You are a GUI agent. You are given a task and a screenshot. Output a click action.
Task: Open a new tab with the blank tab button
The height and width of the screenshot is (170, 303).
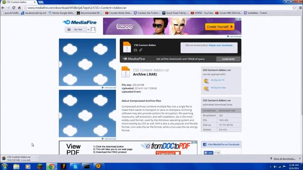(41, 2)
